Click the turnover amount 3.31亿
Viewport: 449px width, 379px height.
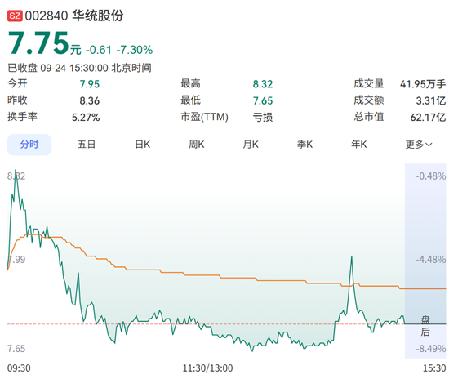click(x=431, y=100)
